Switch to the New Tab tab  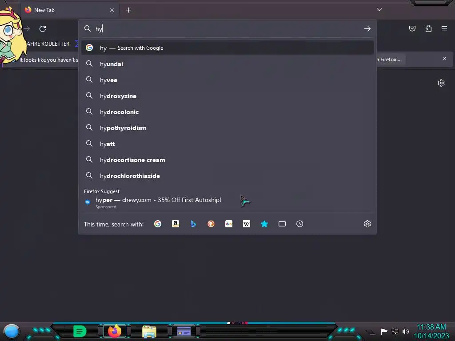[x=69, y=10]
